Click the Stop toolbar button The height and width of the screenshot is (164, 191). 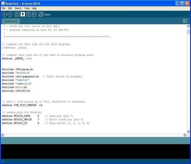[10, 14]
